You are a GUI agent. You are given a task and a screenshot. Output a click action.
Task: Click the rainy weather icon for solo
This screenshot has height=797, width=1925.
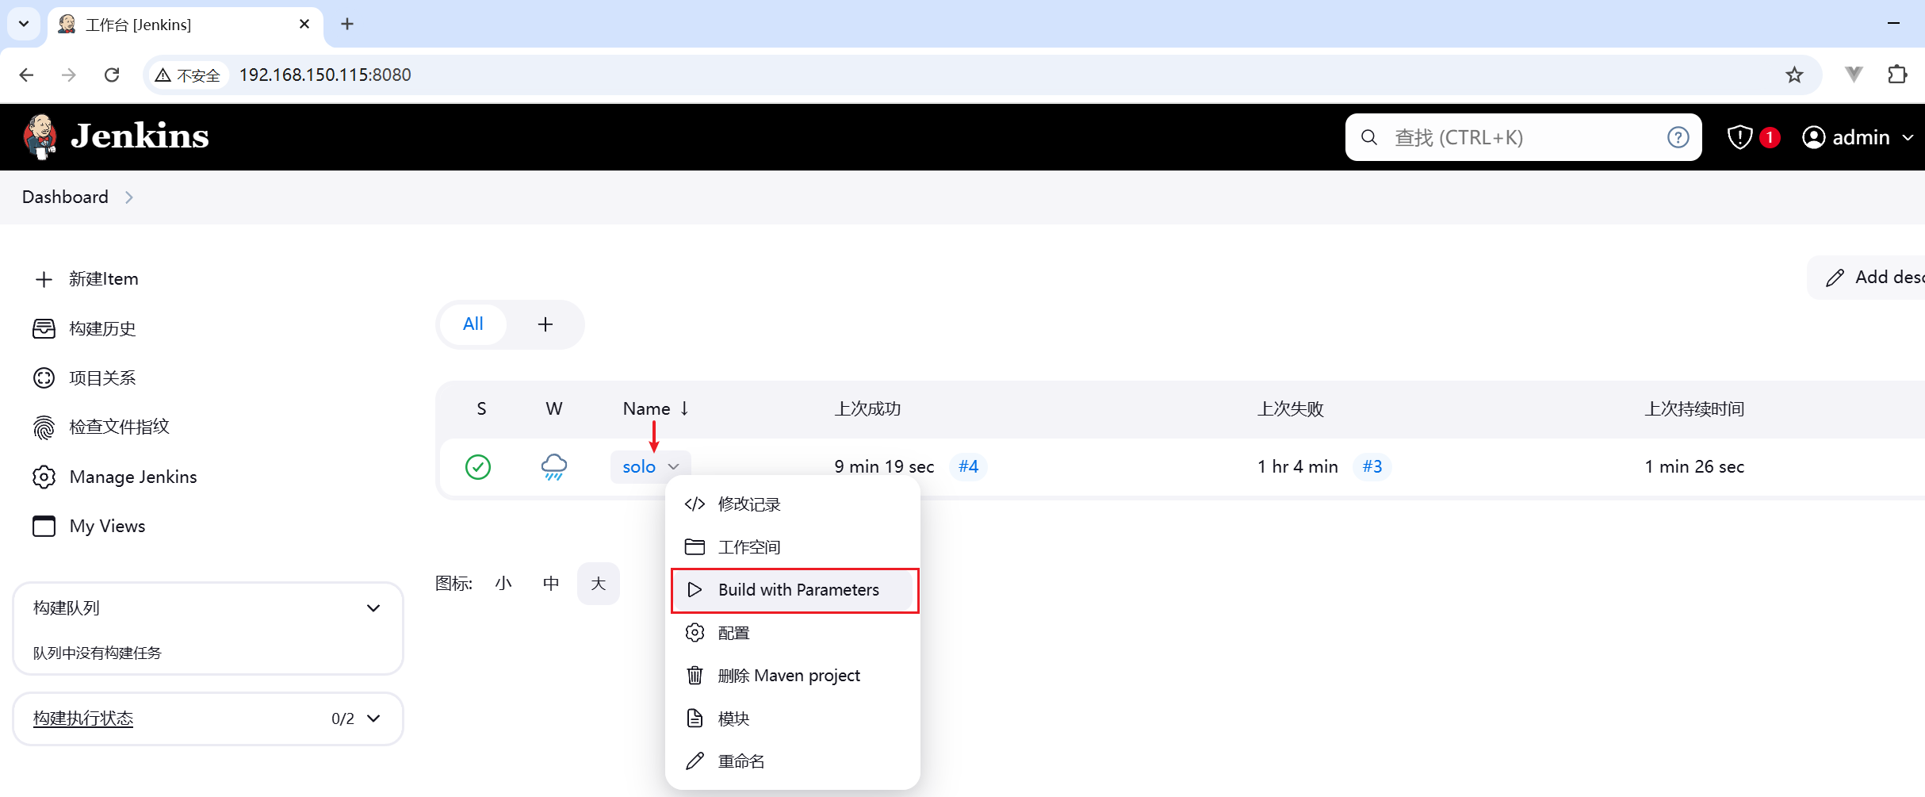click(554, 466)
